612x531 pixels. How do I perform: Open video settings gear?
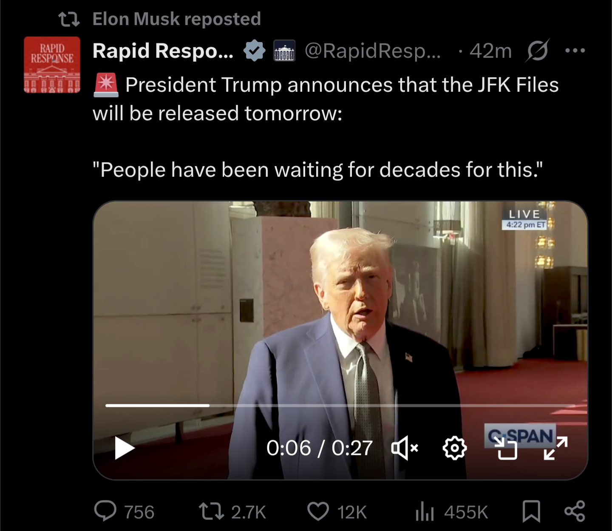[455, 448]
